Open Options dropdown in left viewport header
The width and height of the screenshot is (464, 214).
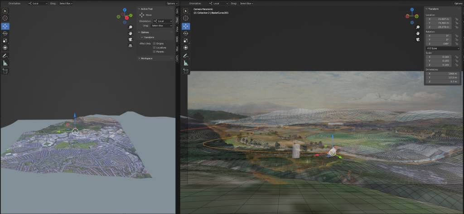click(x=172, y=3)
